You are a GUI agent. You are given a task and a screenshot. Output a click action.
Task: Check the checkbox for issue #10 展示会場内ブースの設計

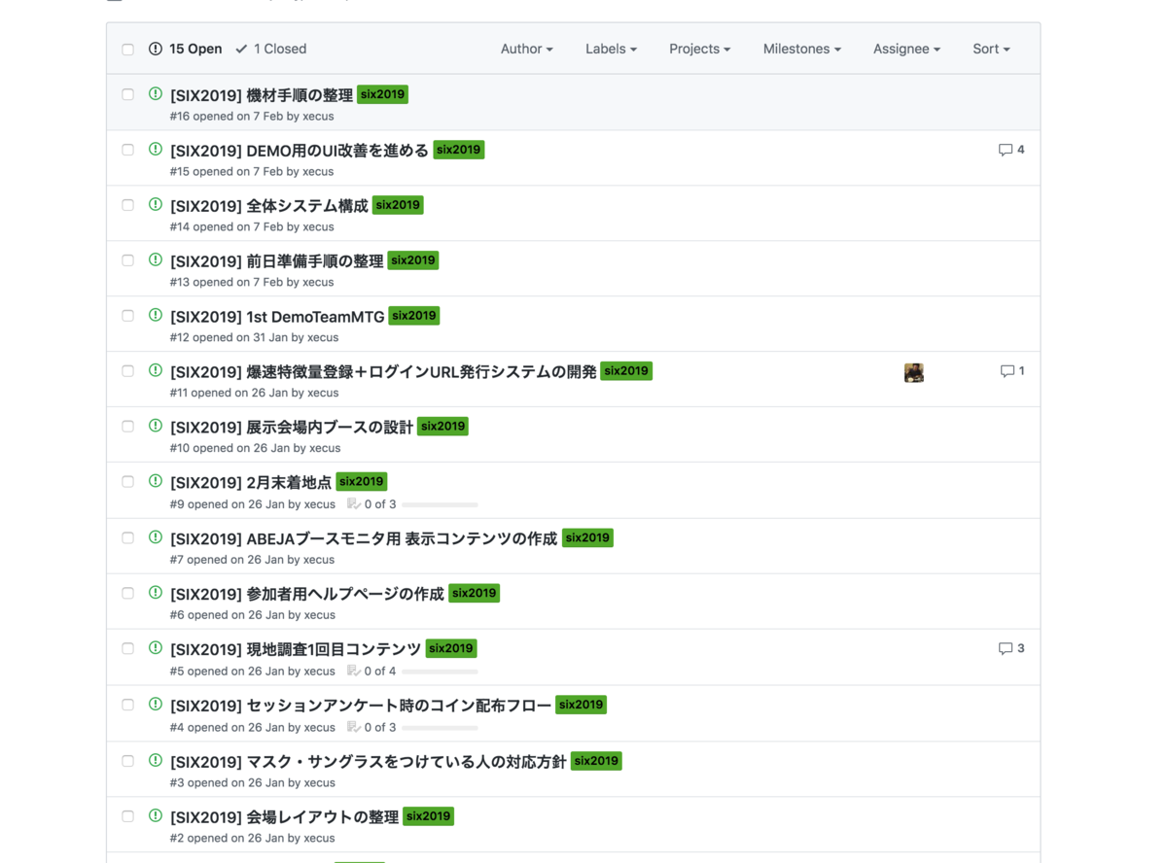[127, 426]
